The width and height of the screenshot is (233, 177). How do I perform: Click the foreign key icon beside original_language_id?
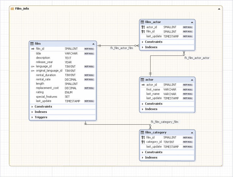pyautogui.click(x=33, y=71)
